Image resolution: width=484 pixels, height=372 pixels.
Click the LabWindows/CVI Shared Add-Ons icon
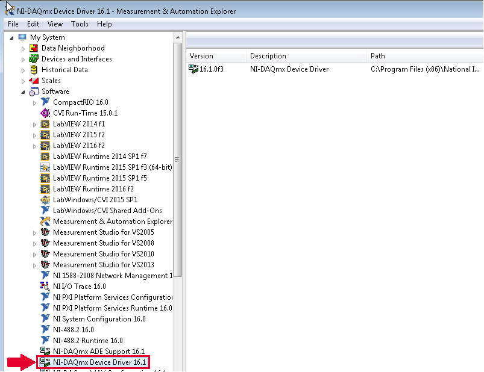[45, 210]
